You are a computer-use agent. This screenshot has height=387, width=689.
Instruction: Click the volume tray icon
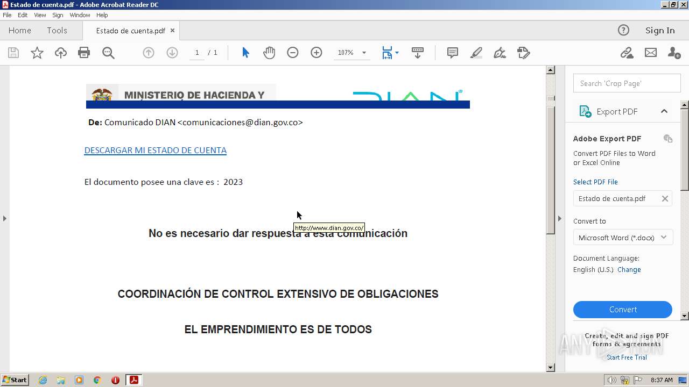pyautogui.click(x=612, y=380)
